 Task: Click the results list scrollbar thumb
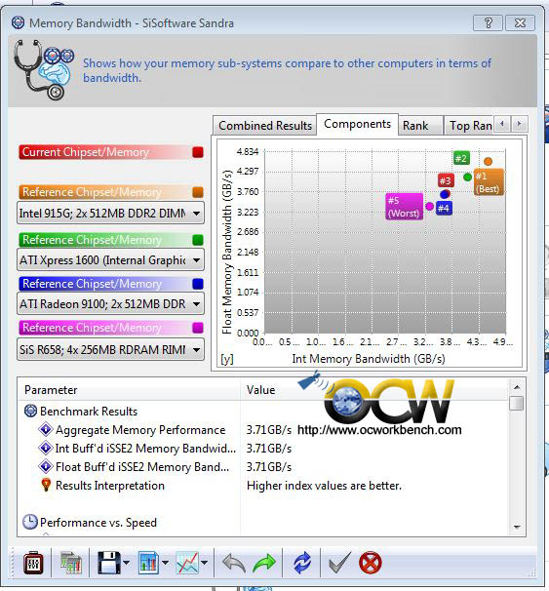coord(516,403)
